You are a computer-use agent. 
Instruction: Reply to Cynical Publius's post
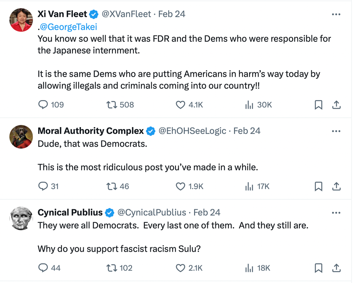click(43, 268)
